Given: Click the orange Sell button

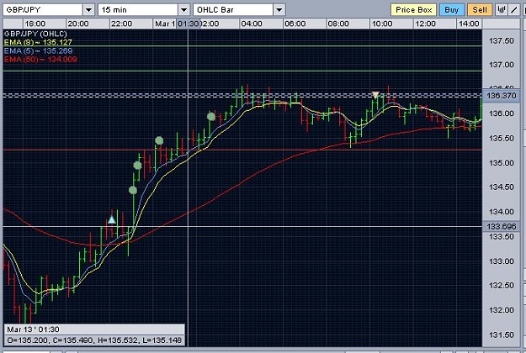Looking at the screenshot, I should click(480, 10).
